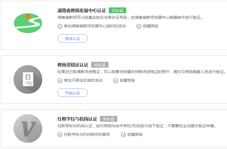Click the 开始认证 button
227x149 pixels.
pos(73,93)
